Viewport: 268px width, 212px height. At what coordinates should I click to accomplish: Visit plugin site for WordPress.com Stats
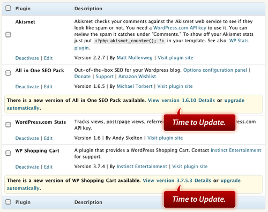[x=165, y=138]
